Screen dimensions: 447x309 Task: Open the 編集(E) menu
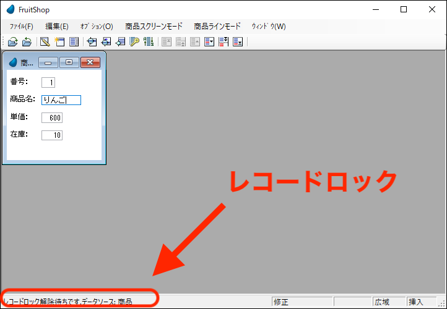[x=57, y=27]
